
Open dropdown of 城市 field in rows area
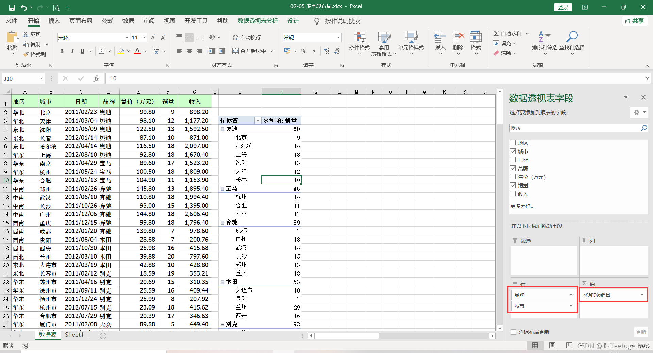pos(571,306)
